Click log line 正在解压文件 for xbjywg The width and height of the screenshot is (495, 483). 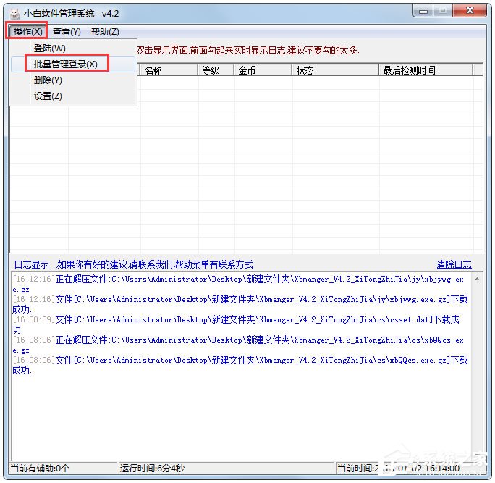point(238,284)
